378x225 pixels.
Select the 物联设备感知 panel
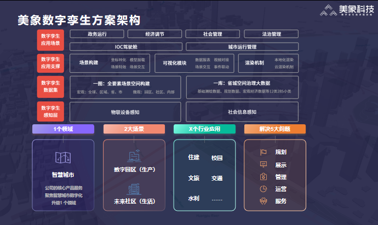[125, 112]
